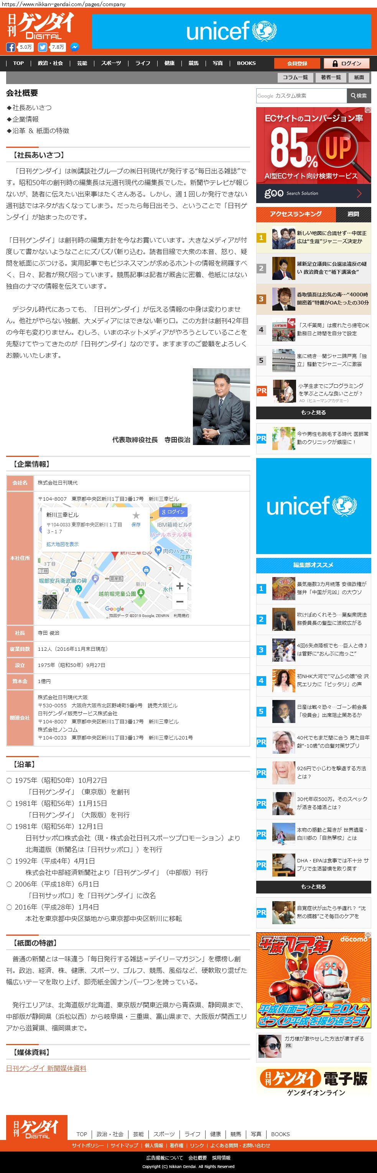
Task: Open ranking 3 article about 香取慎吾
Action: pyautogui.click(x=313, y=299)
